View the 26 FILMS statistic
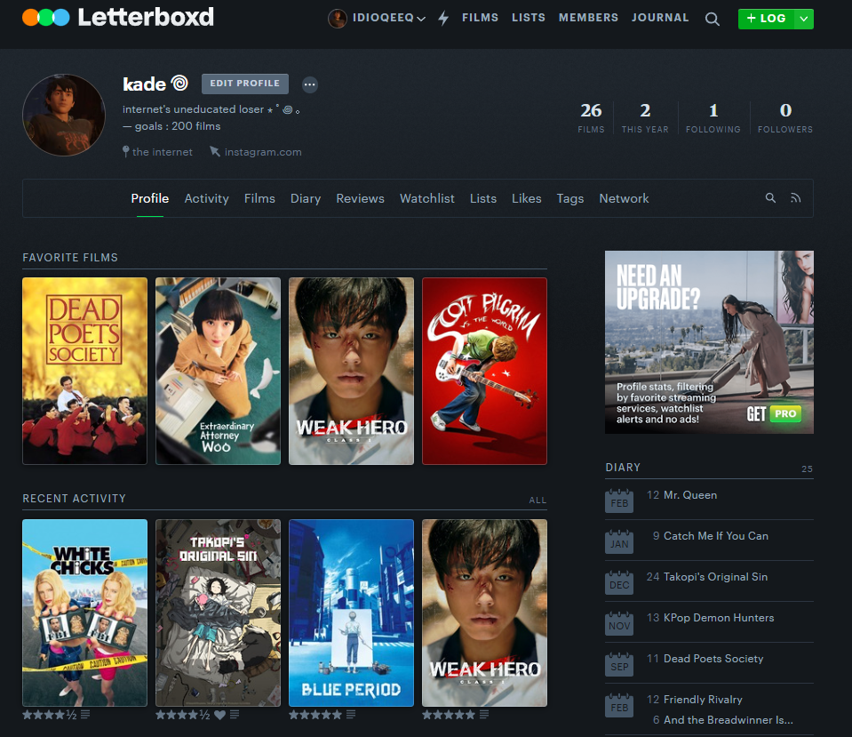The image size is (852, 737). (x=591, y=117)
